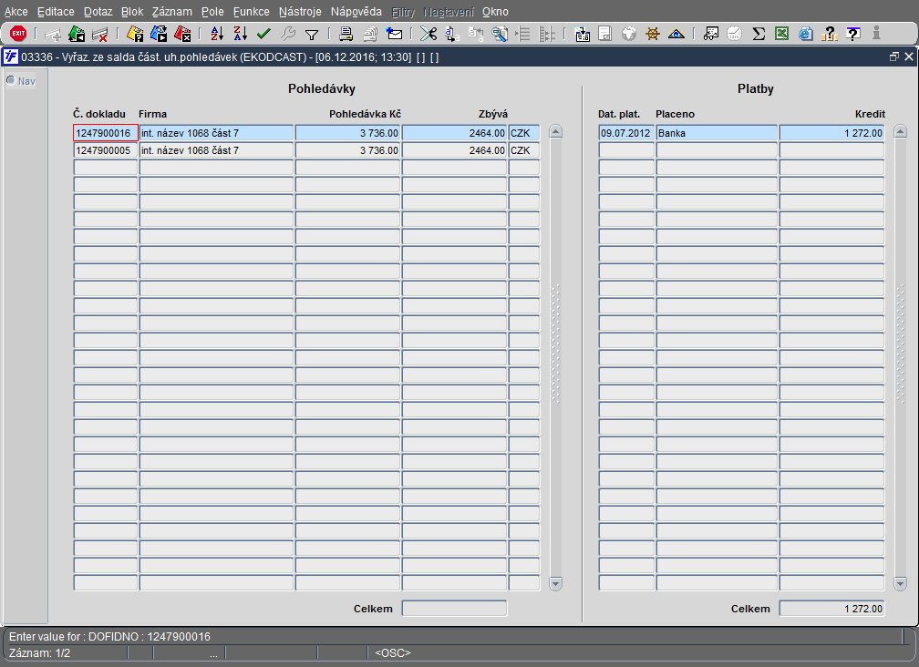Click Firma field in row 1247900005
Viewport: 919px width, 667px height.
click(216, 150)
